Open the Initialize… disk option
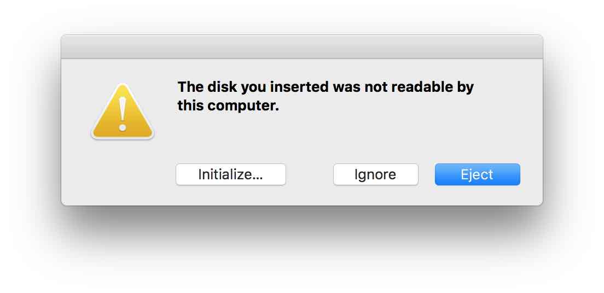604x293 pixels. [x=231, y=174]
